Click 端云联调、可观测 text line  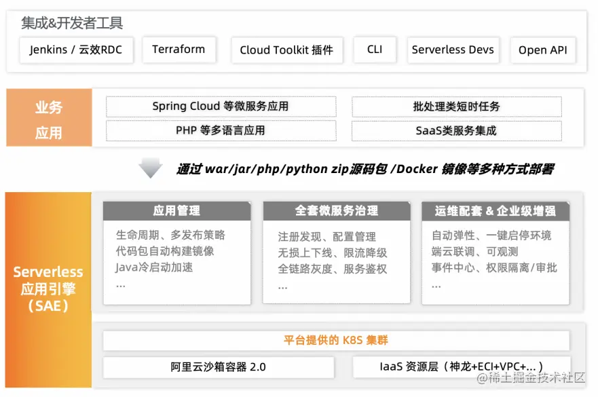[x=474, y=252]
